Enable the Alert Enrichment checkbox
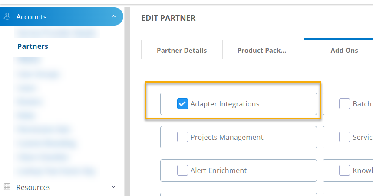The image size is (373, 196). click(x=182, y=170)
